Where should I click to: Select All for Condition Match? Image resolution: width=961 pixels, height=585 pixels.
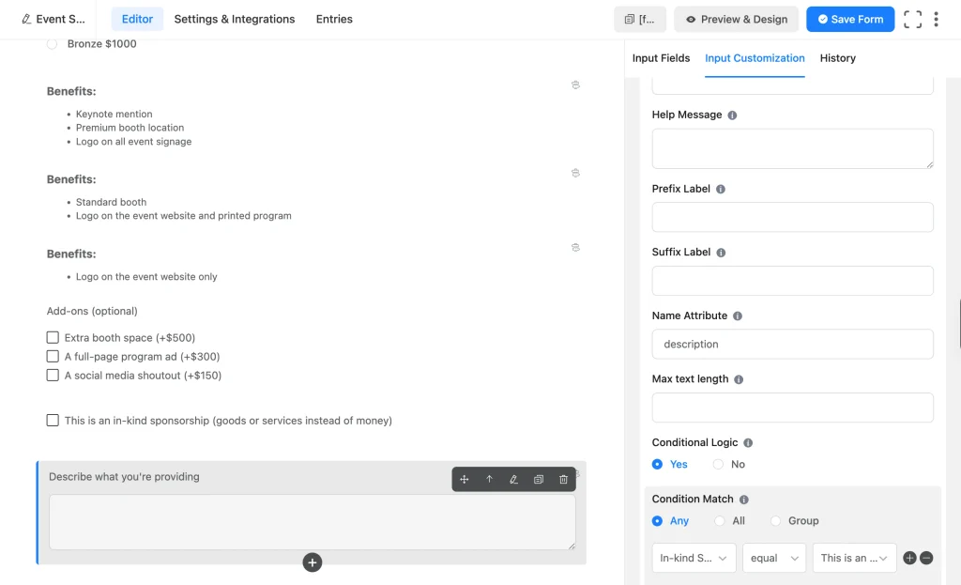coord(720,520)
